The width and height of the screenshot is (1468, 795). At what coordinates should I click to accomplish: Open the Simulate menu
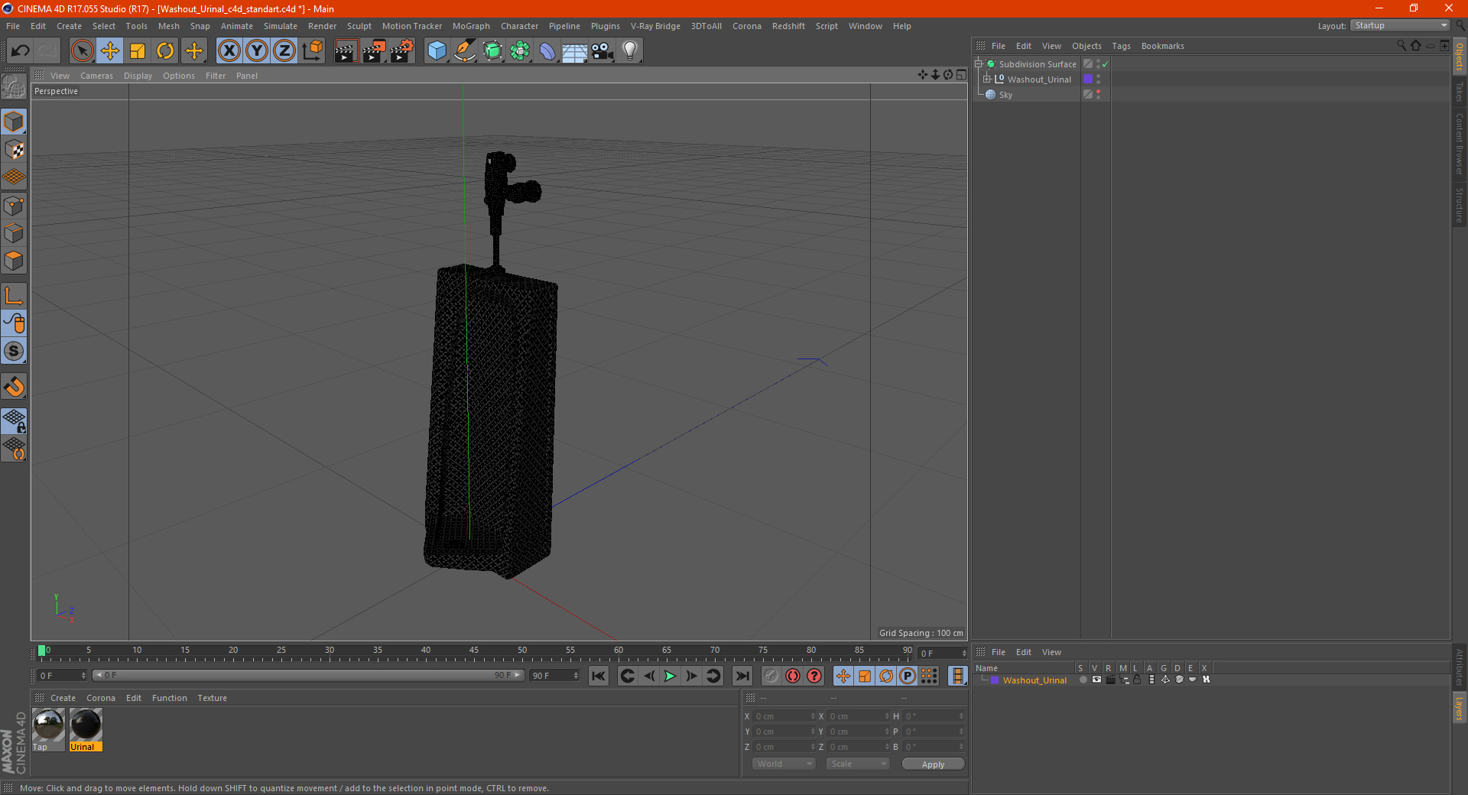tap(281, 26)
